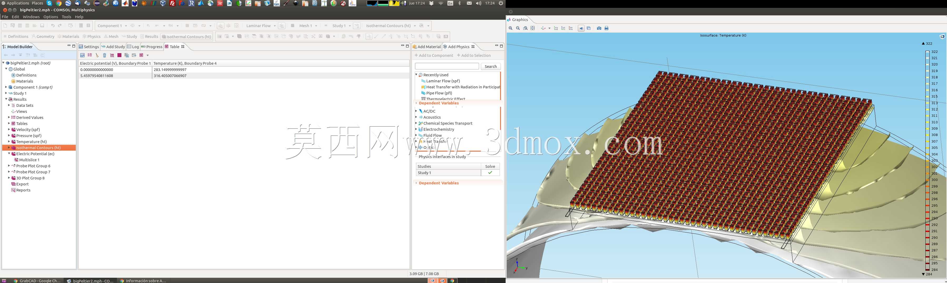Switch to the Settings tab
This screenshot has height=283, width=947.
(89, 47)
